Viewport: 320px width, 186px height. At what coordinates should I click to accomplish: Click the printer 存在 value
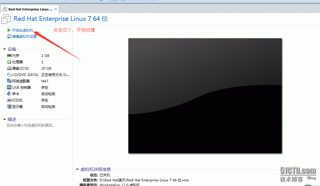pos(45,100)
